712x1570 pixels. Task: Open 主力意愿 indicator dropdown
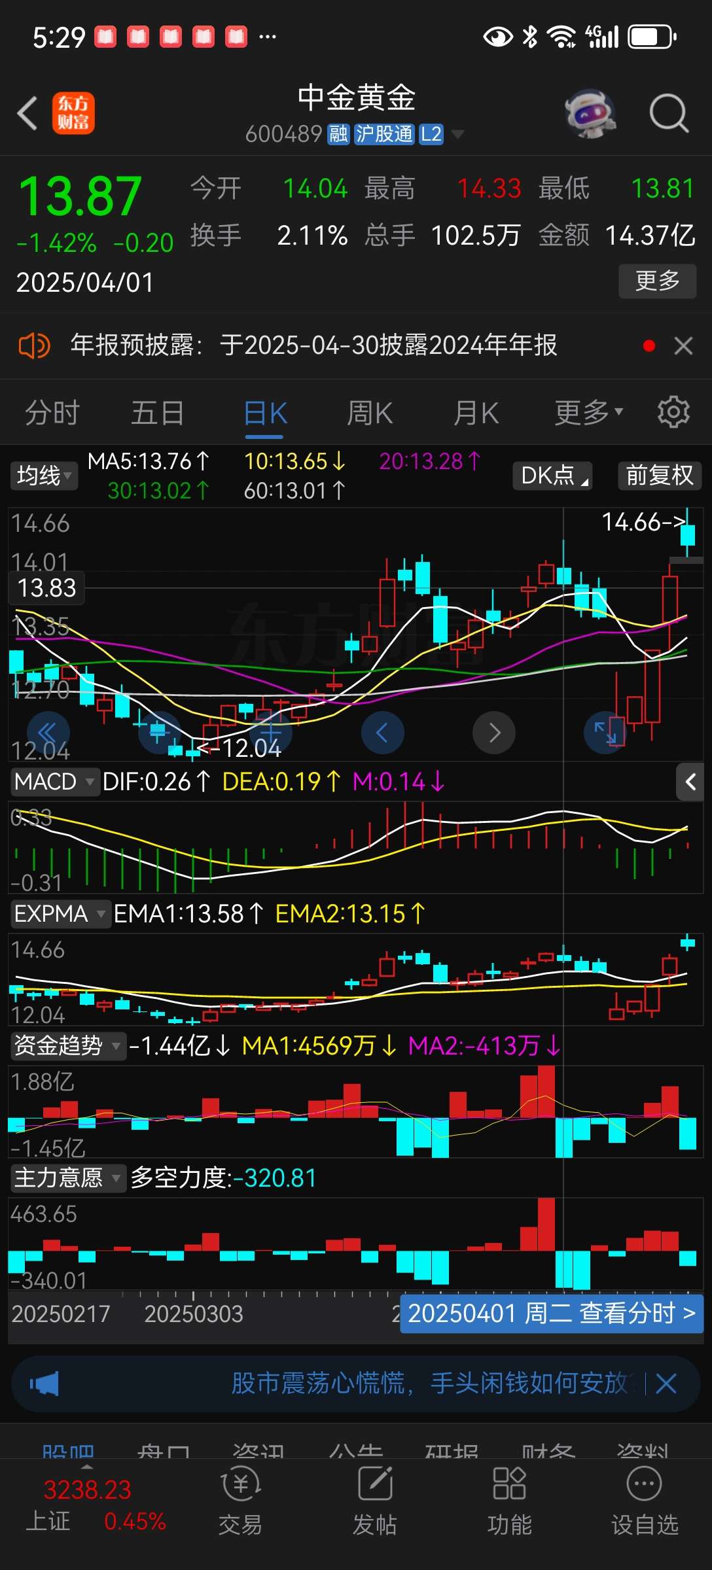coord(68,1177)
